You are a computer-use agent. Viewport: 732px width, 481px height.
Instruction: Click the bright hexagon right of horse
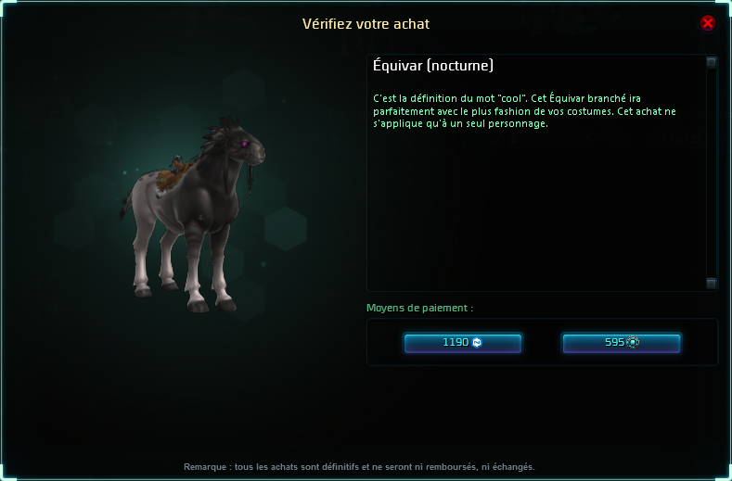tap(286, 229)
